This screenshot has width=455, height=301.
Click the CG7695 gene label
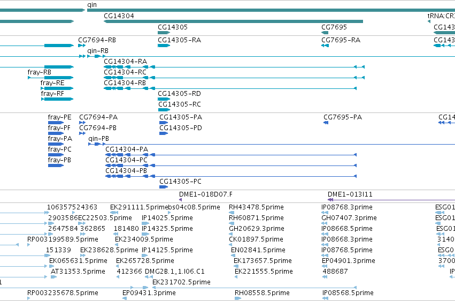click(x=334, y=27)
